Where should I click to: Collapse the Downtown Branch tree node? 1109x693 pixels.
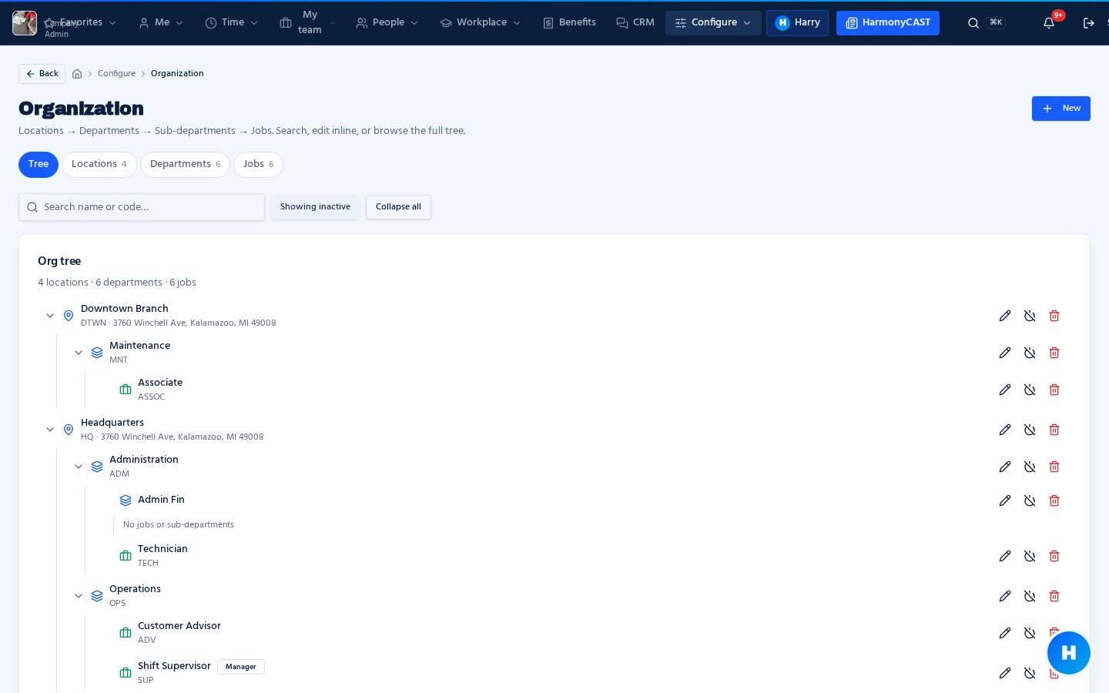pyautogui.click(x=50, y=316)
